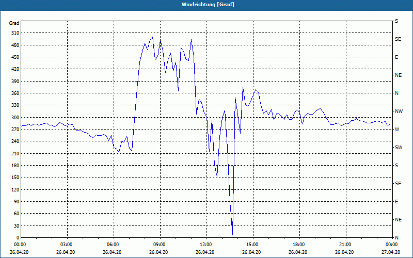Click the E compass label beside the 450 gridline
413x258 pixels.
point(396,57)
